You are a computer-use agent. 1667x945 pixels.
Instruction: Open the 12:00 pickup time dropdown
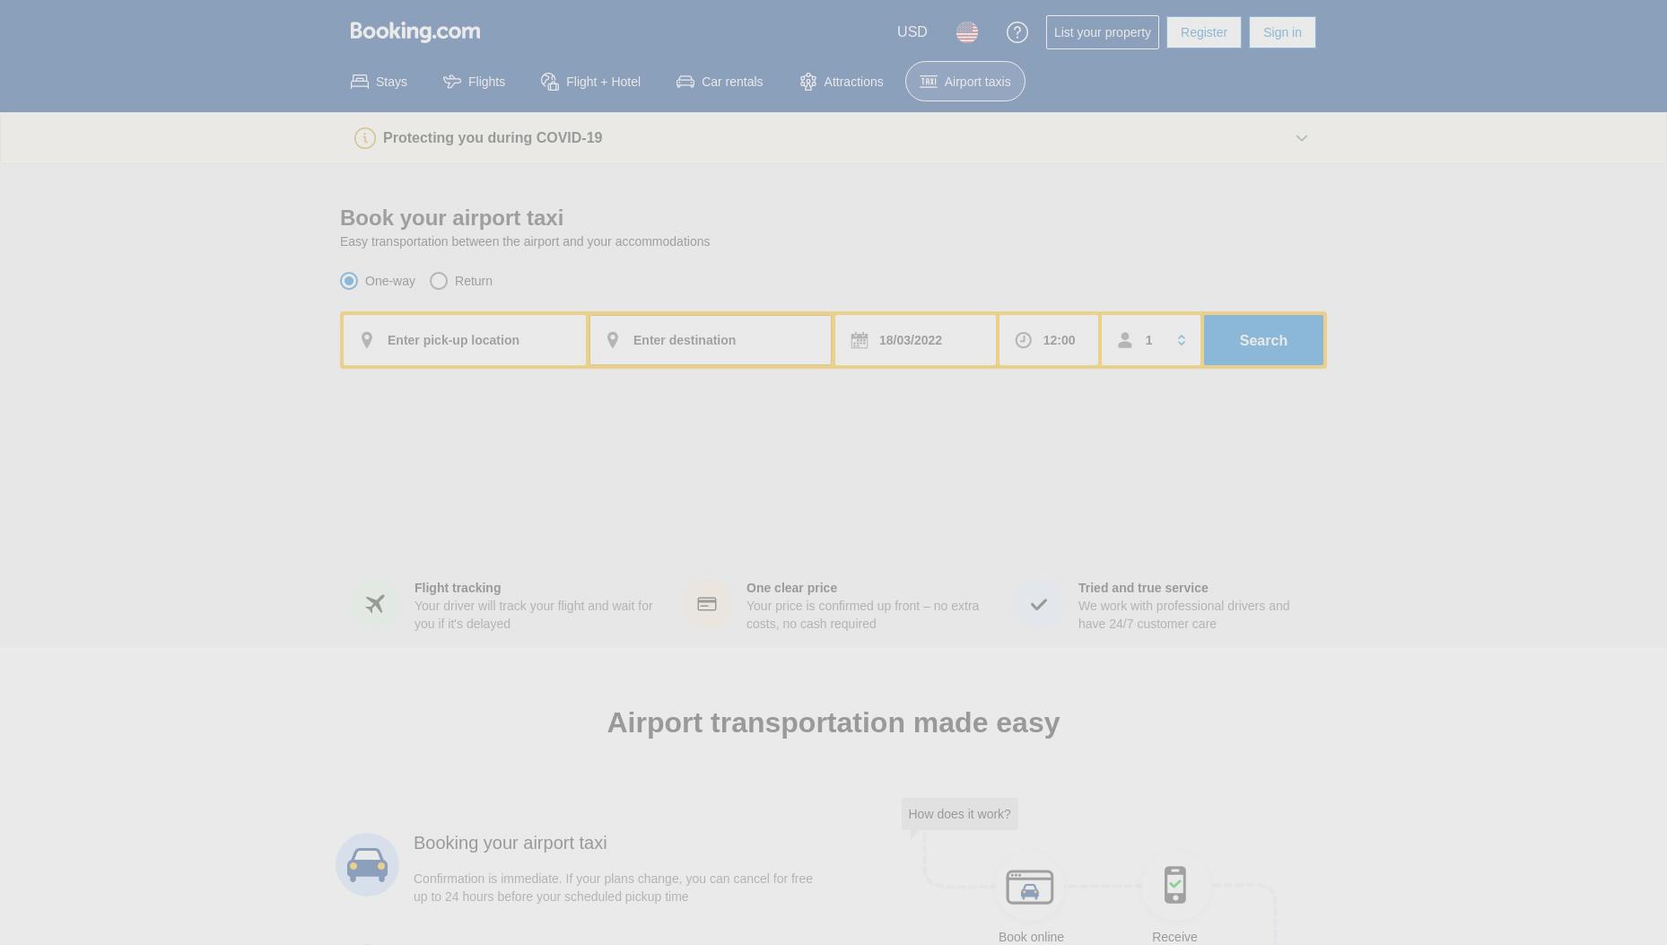pos(1049,340)
